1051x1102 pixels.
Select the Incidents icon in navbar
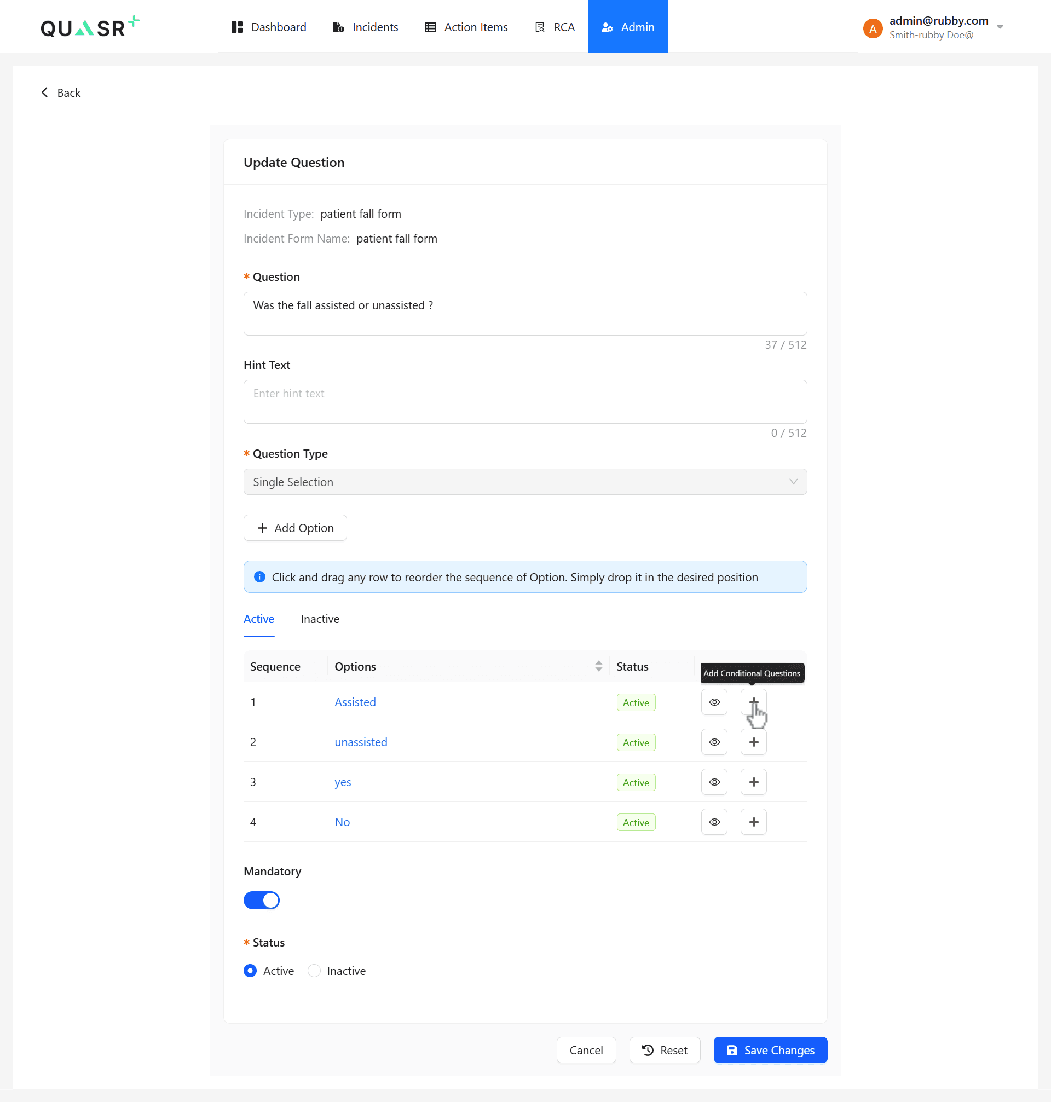pyautogui.click(x=338, y=26)
